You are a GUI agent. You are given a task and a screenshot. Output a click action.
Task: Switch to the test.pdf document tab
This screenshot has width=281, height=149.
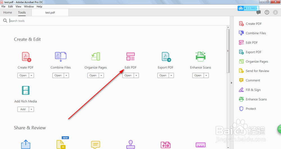click(50, 13)
